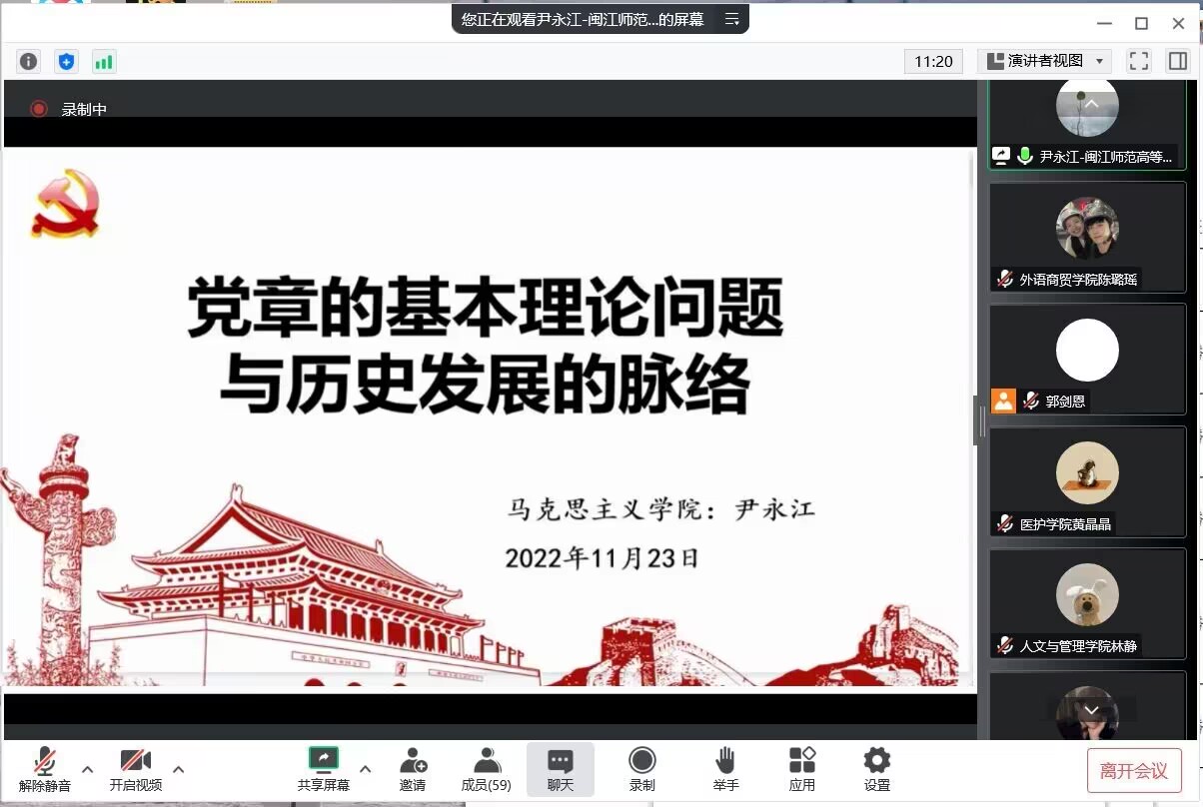Expand video options arrow next to 开启视频
1203x807 pixels.
[179, 769]
